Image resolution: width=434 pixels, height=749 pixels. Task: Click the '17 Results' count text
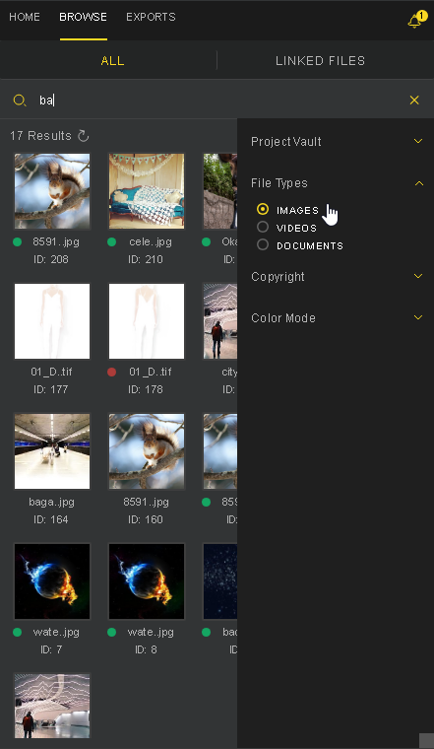click(40, 136)
